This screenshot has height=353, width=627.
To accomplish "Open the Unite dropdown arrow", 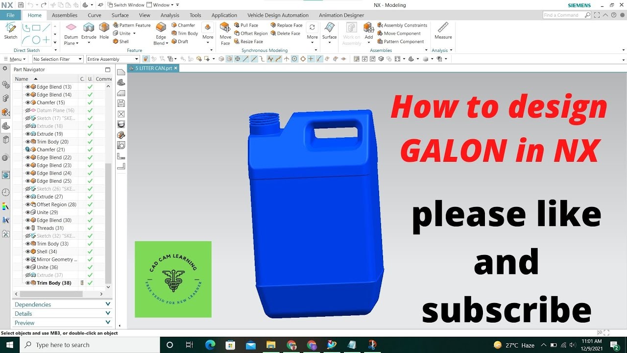I will [134, 33].
